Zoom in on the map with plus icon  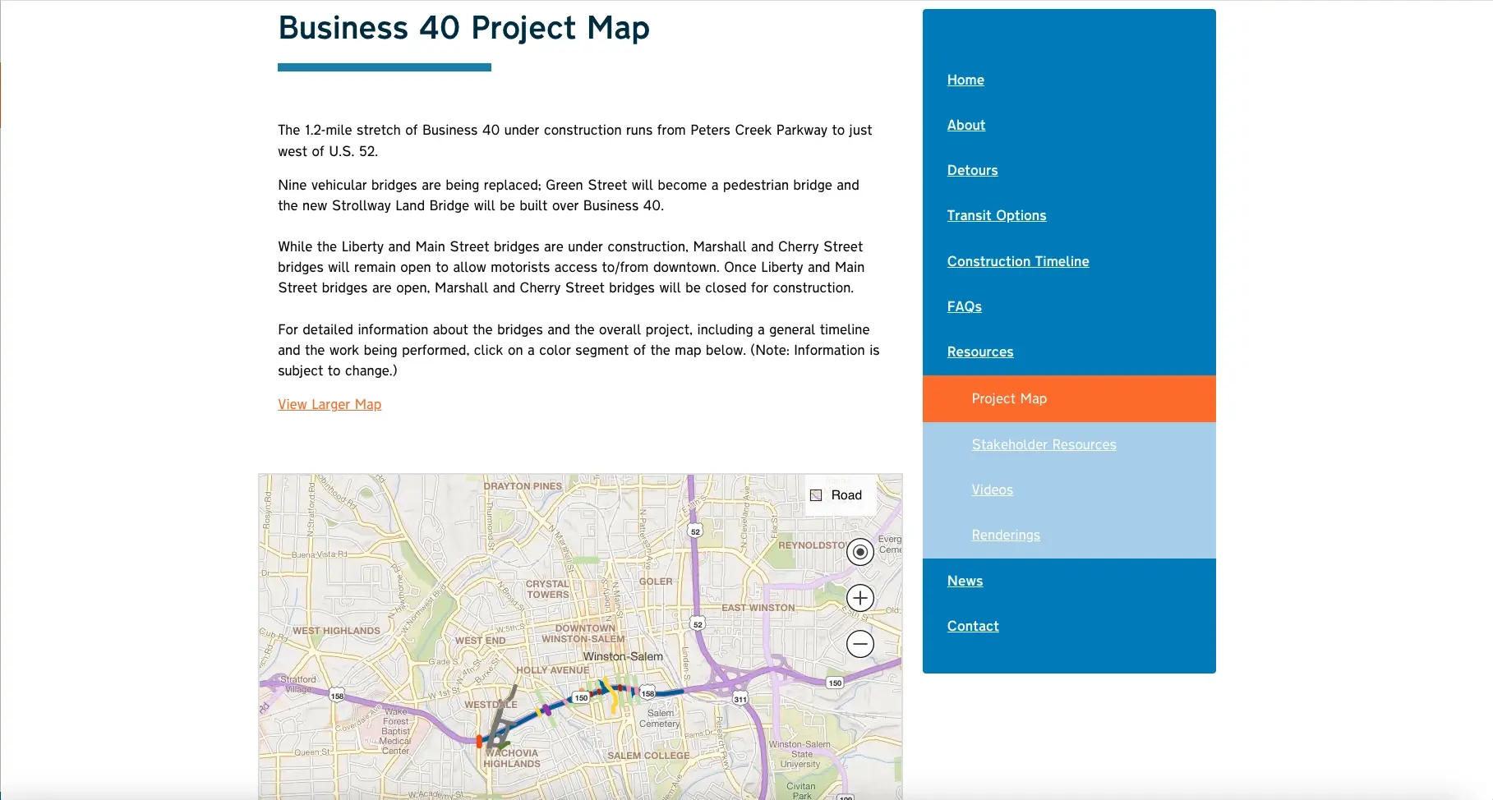pyautogui.click(x=859, y=598)
